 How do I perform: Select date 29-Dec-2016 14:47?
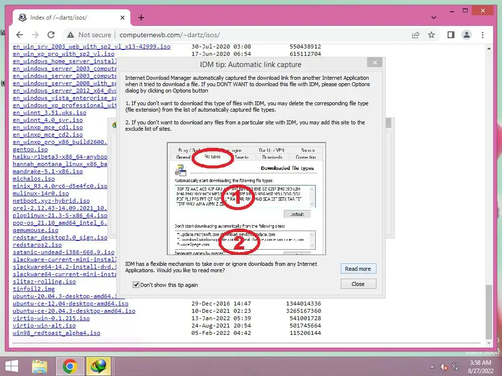(221, 304)
